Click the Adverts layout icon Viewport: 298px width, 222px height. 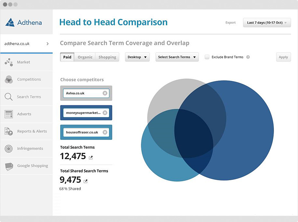[x=9, y=114]
